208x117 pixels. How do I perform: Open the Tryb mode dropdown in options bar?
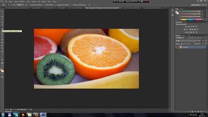20,5
